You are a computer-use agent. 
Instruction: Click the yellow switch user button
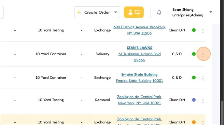pos(134,12)
